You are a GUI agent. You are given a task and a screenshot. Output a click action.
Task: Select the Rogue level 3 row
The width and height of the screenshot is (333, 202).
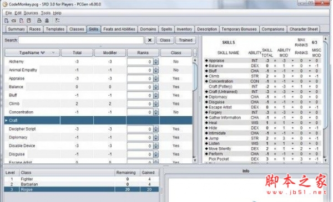click(x=82, y=189)
